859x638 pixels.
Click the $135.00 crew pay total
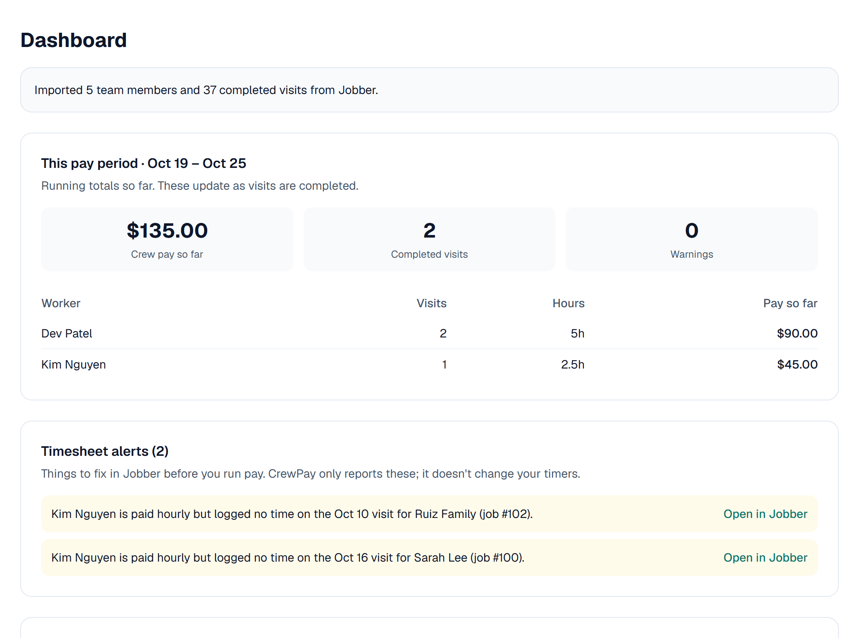point(167,230)
